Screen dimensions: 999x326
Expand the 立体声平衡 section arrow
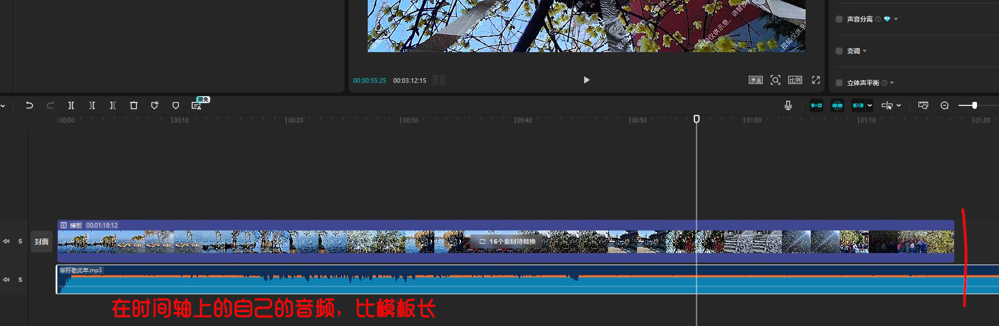[892, 83]
